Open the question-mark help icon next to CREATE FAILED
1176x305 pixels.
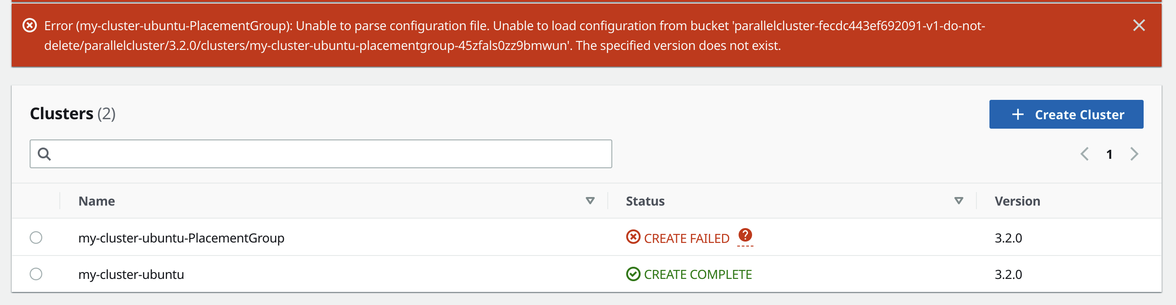point(745,235)
